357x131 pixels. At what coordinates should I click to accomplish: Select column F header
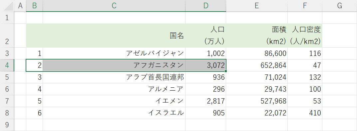coord(305,6)
